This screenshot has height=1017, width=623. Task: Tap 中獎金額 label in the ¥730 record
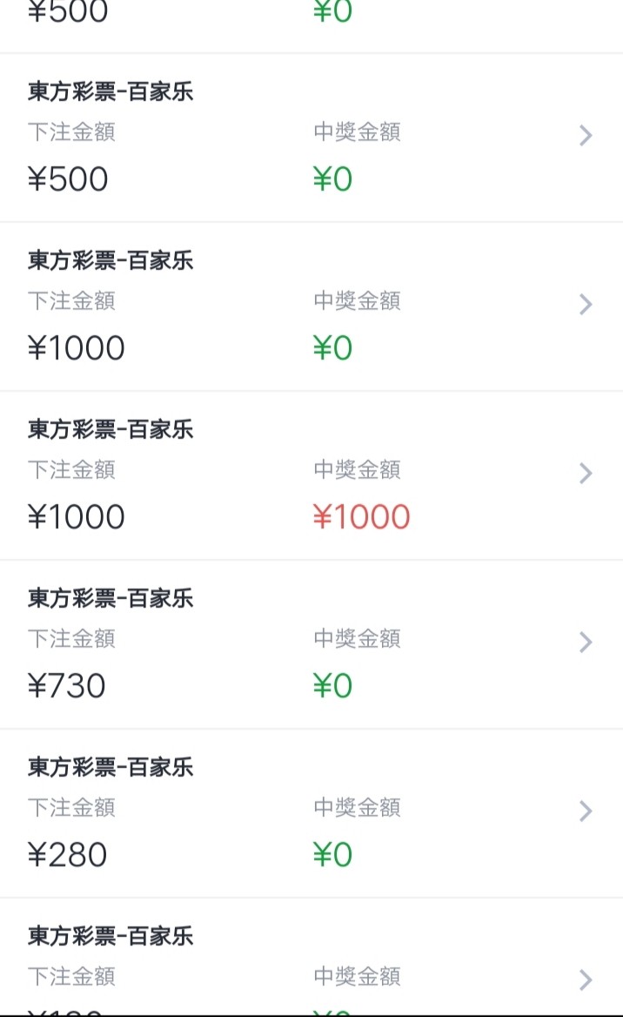[357, 639]
